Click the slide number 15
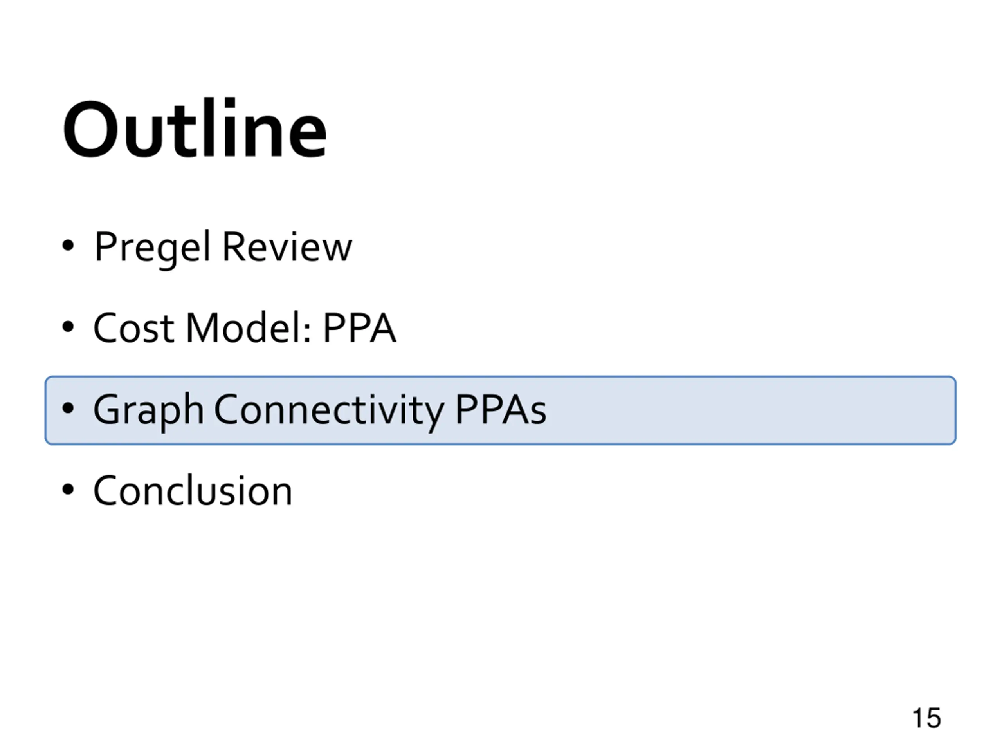Image resolution: width=1002 pixels, height=752 pixels. click(x=926, y=718)
